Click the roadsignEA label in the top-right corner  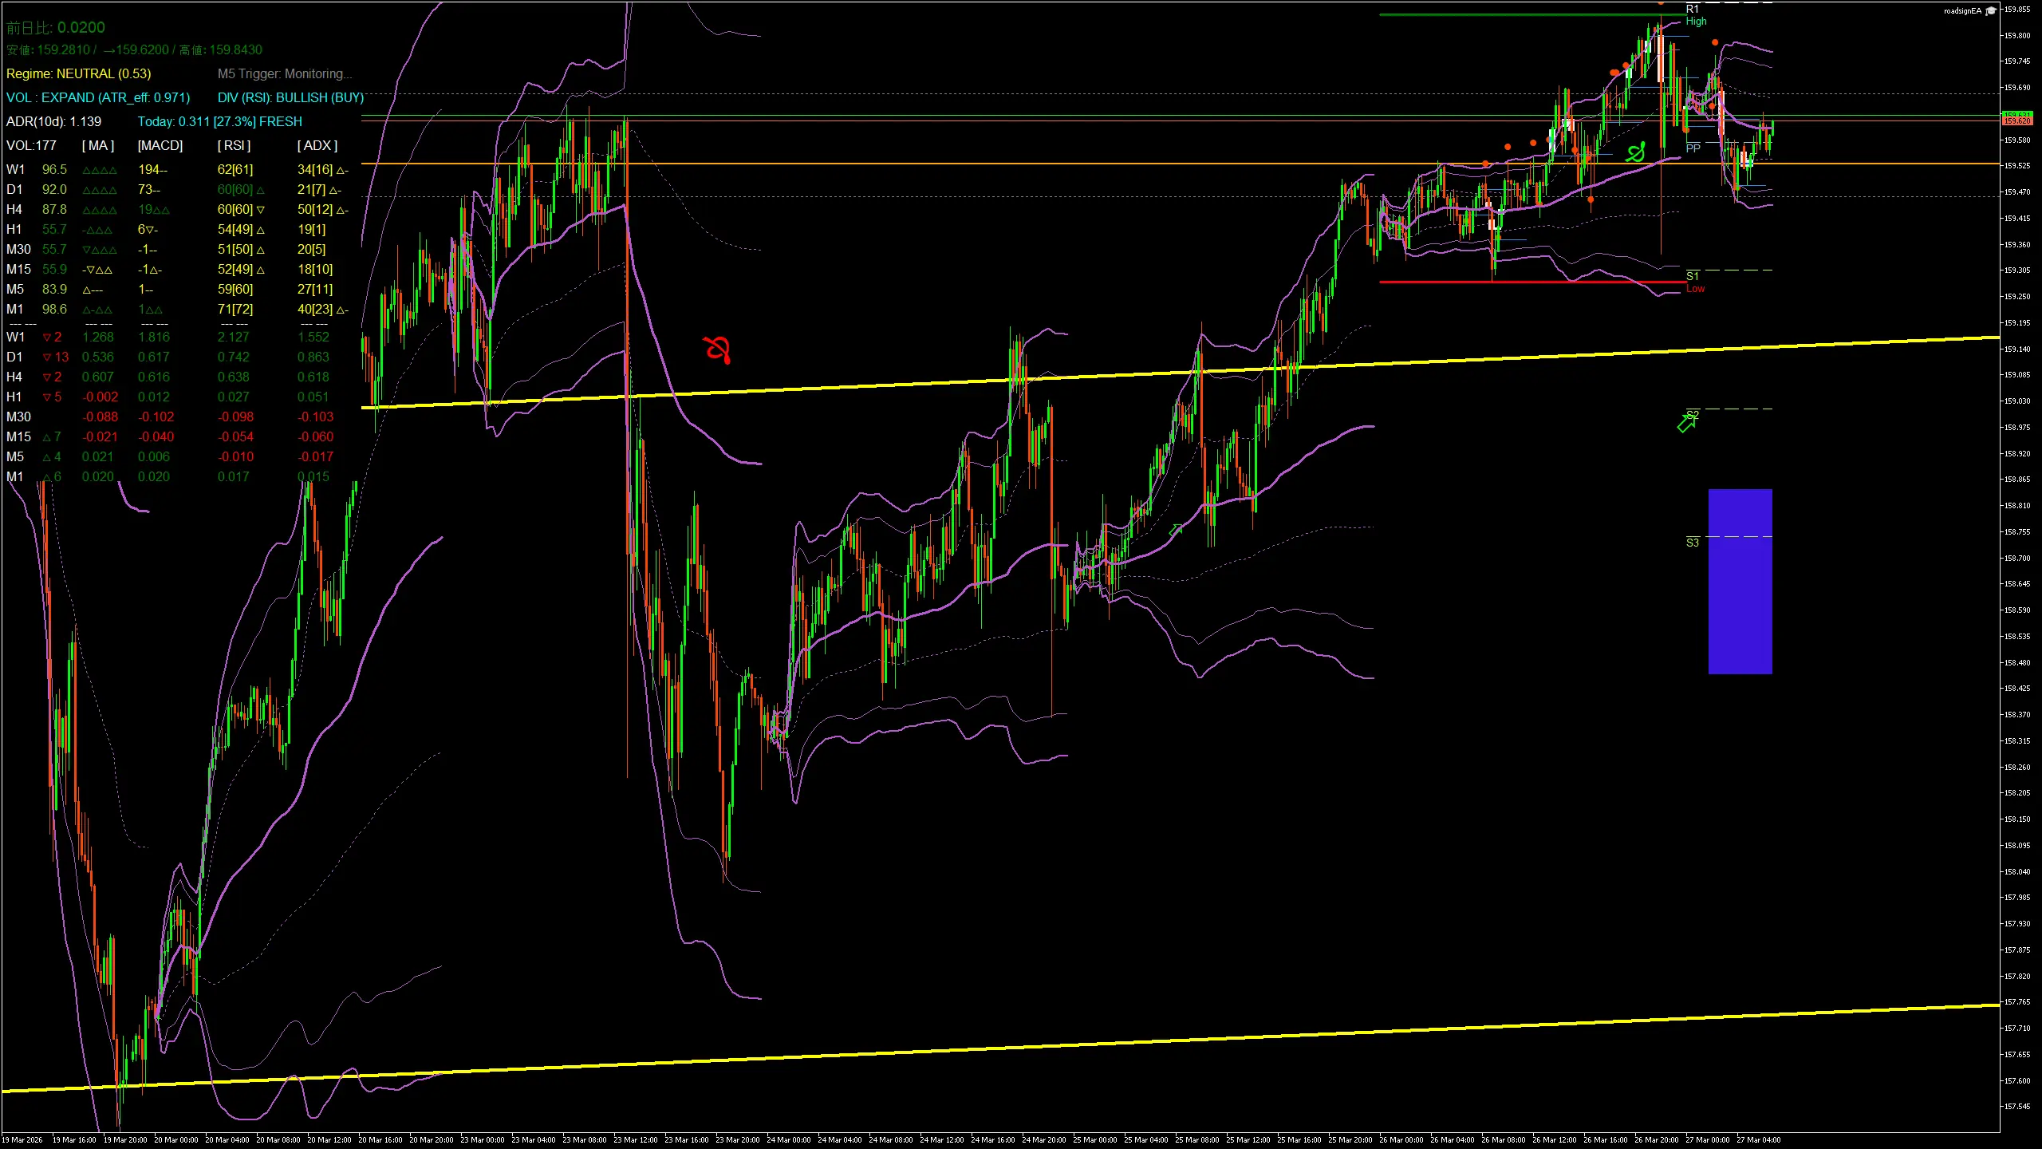(1964, 11)
